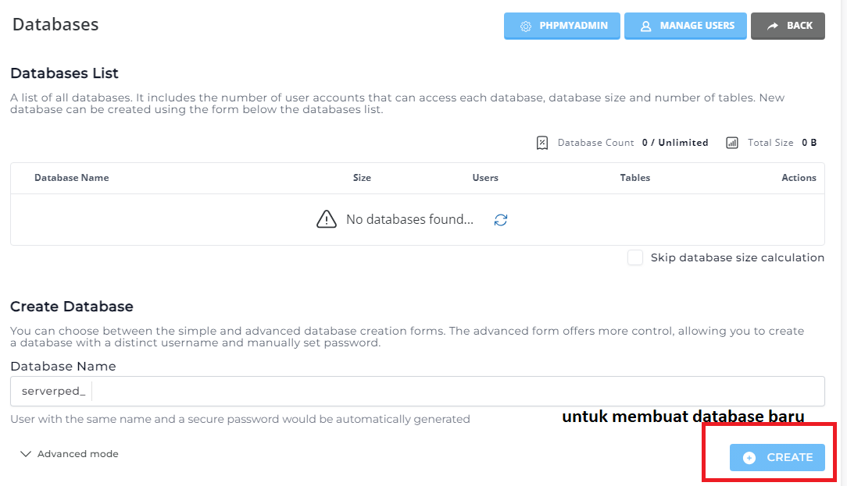Click the plus icon on the Create button
The image size is (847, 486).
pos(749,458)
